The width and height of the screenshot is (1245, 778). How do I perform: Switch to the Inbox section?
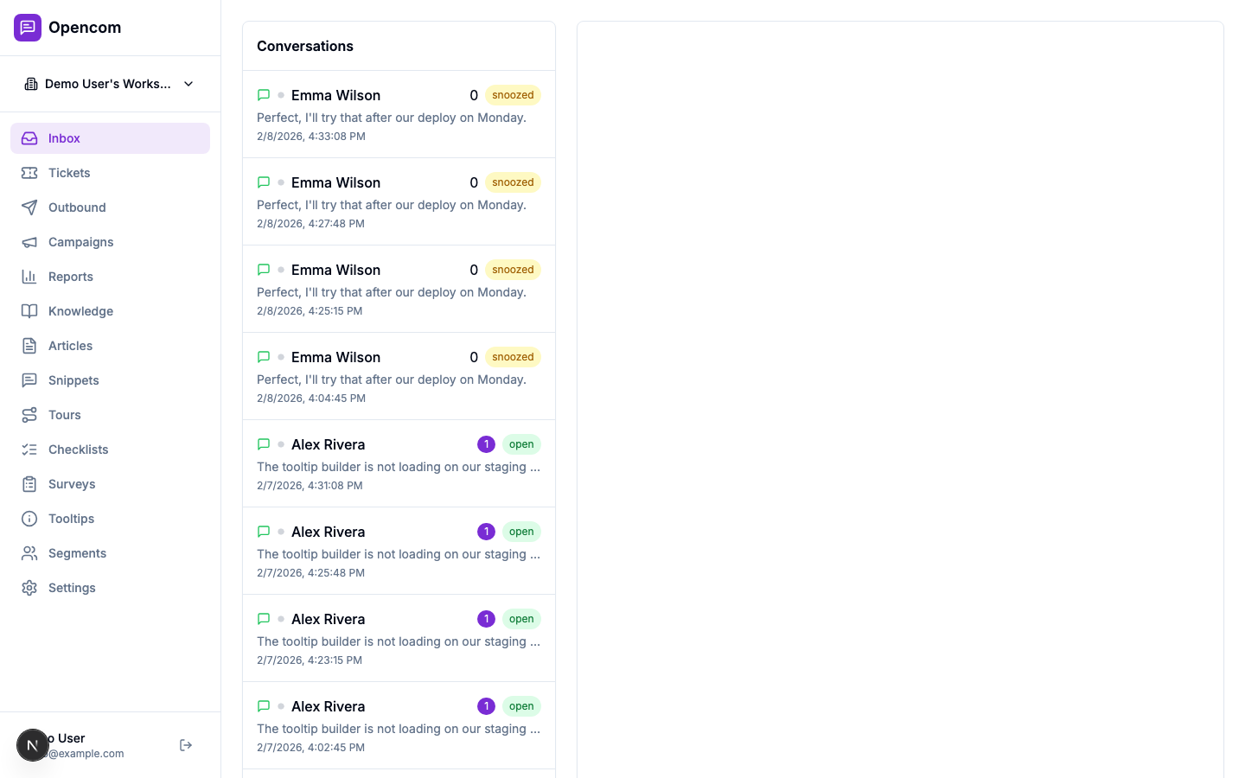point(64,138)
